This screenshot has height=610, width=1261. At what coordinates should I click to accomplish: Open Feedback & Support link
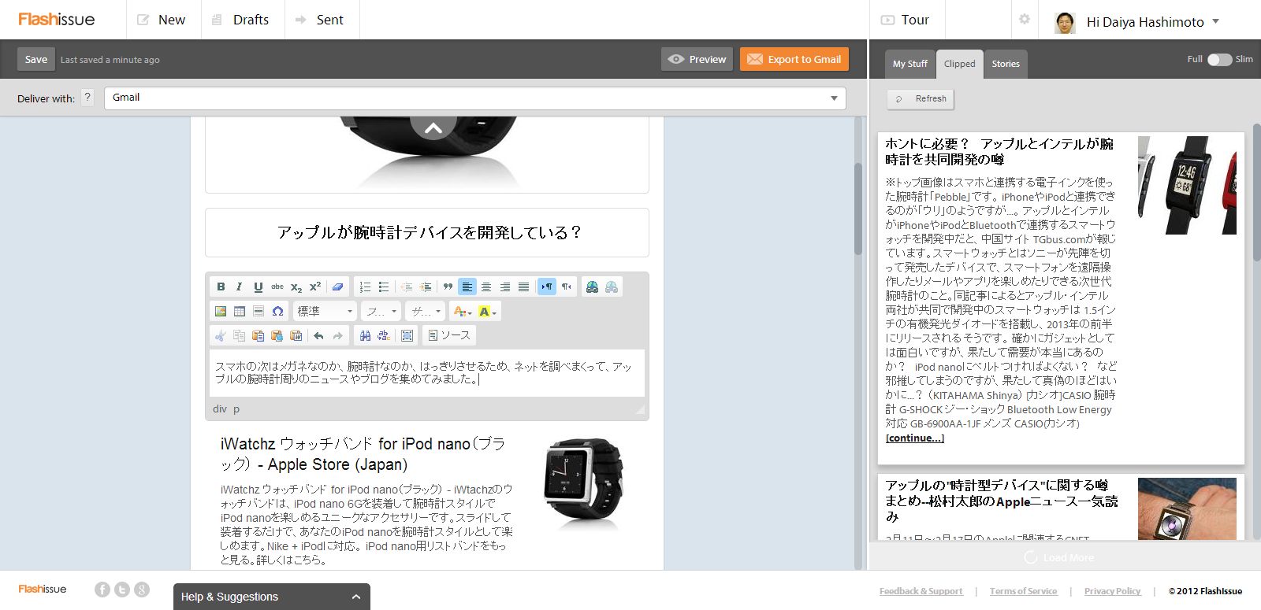[921, 591]
